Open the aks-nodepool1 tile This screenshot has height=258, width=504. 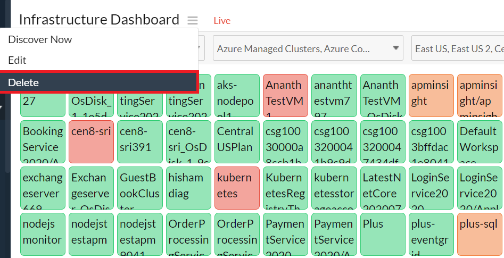[236, 96]
